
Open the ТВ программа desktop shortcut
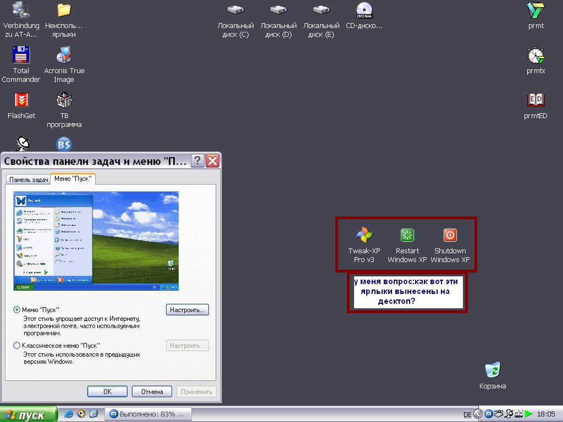point(64,110)
